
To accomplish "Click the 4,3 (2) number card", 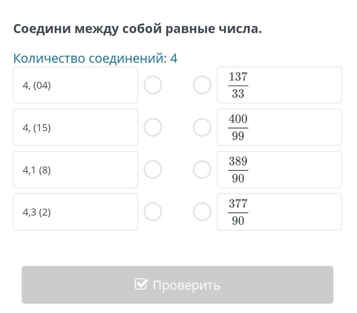I will point(76,212).
